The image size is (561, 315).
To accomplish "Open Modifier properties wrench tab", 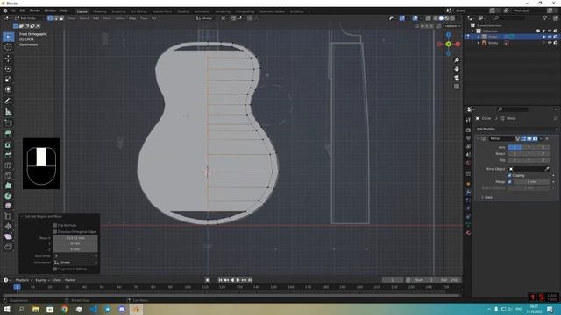I will tap(468, 192).
